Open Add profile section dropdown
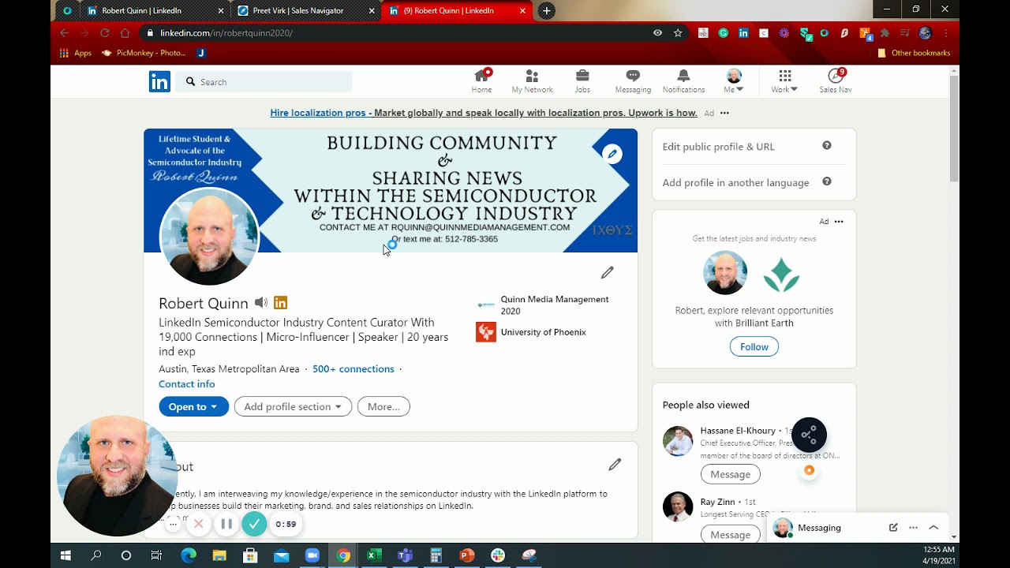Viewport: 1010px width, 568px height. 293,407
